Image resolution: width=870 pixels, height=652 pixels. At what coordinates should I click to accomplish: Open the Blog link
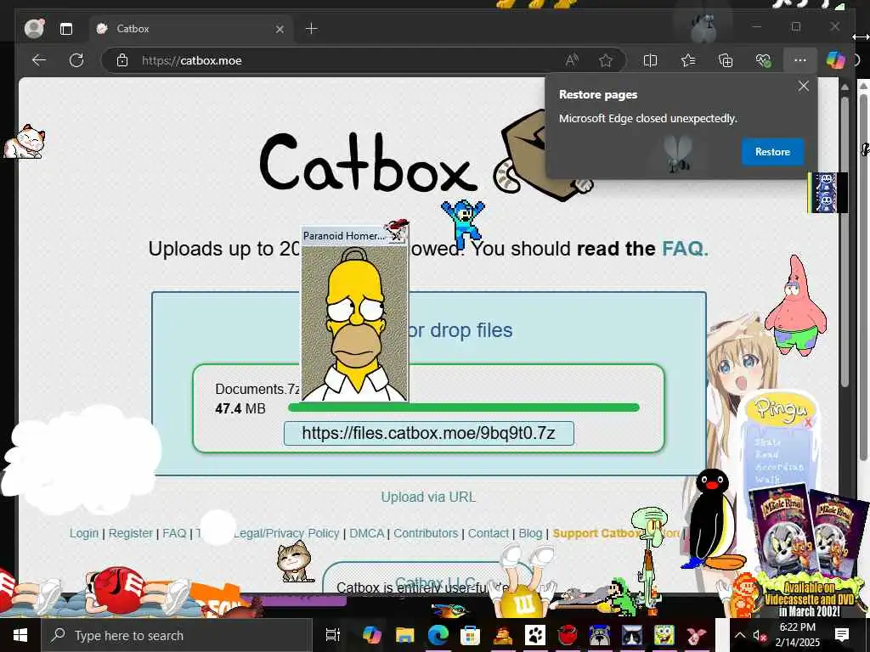[530, 533]
